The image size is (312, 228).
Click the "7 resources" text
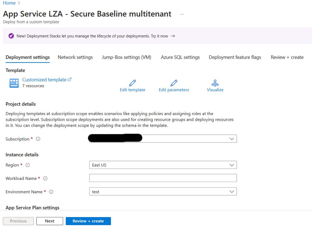(x=33, y=86)
